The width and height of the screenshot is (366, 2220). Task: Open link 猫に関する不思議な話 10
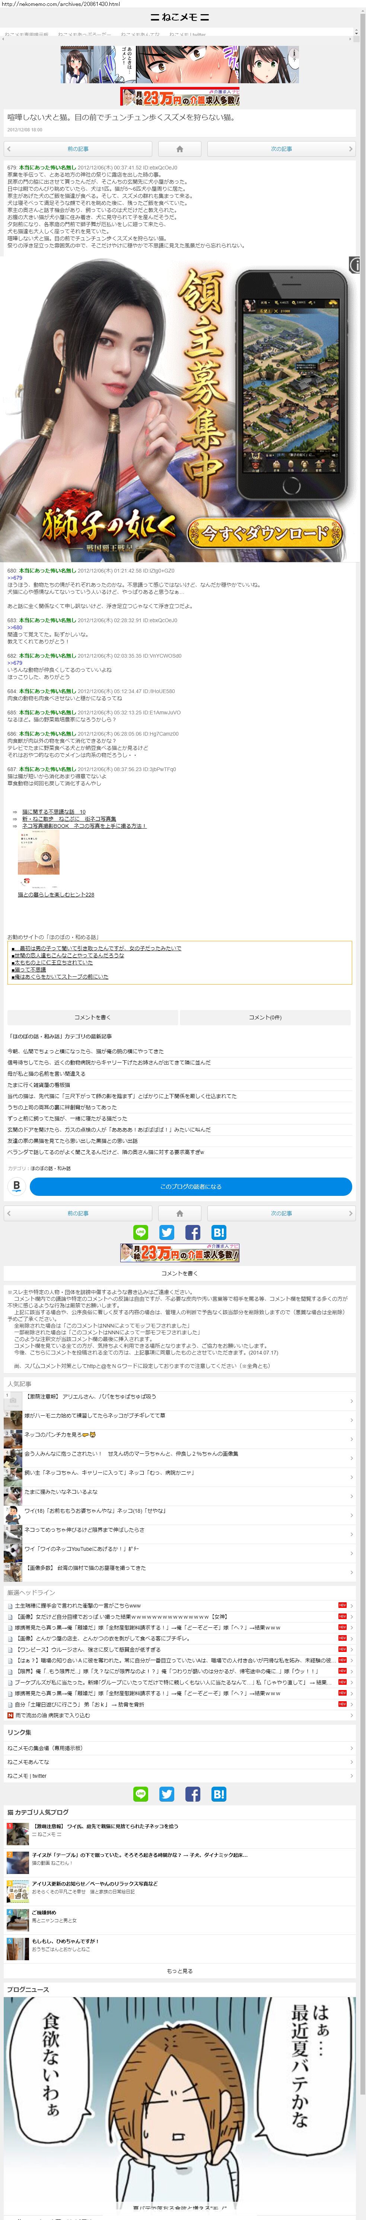click(54, 811)
